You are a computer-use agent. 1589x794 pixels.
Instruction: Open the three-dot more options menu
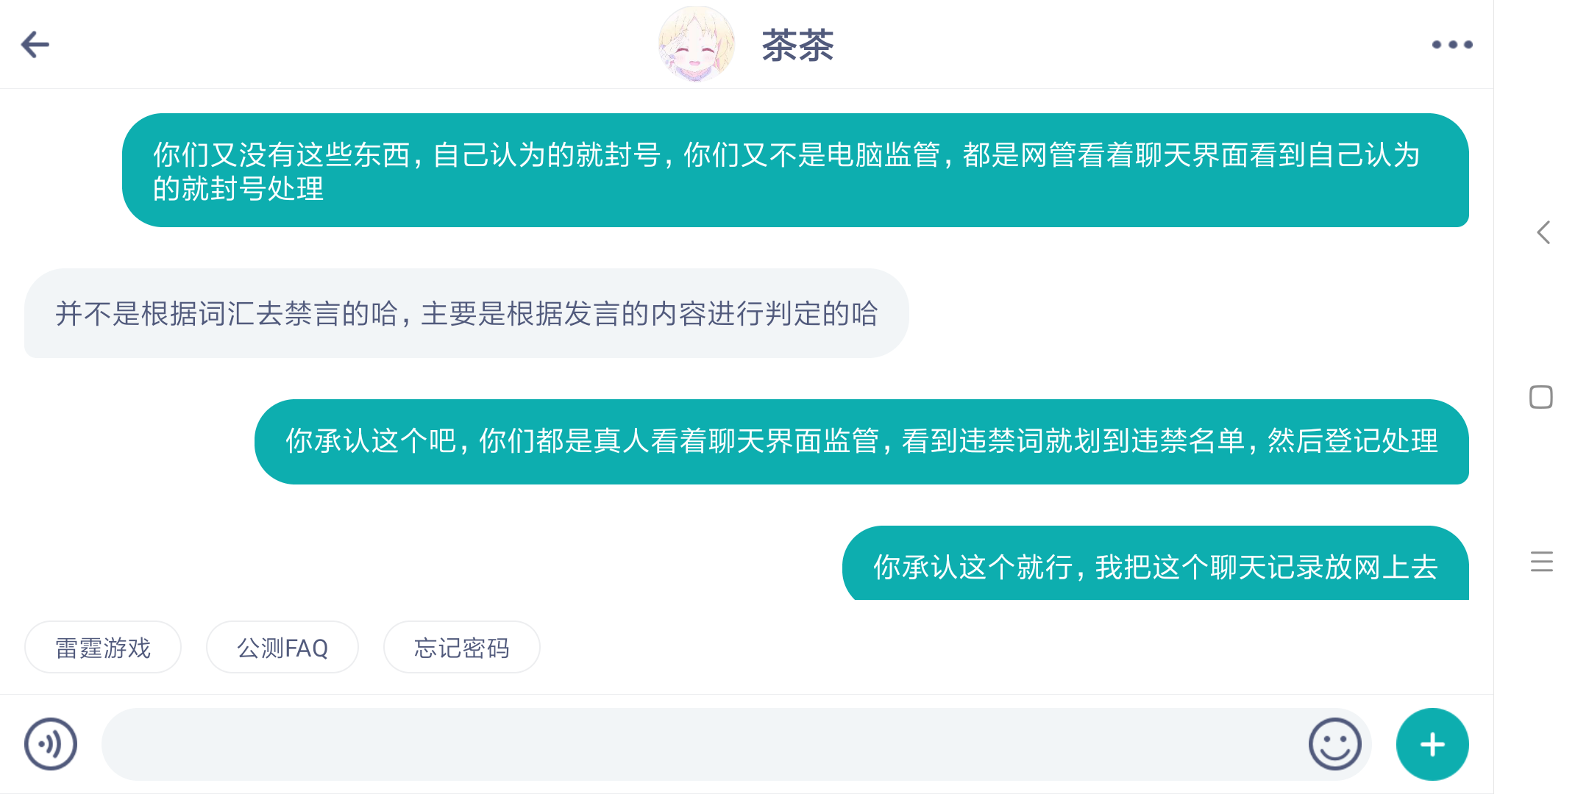(x=1451, y=45)
